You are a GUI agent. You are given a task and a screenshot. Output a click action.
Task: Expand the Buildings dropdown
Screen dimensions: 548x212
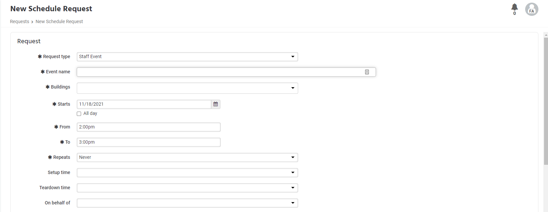(x=187, y=88)
